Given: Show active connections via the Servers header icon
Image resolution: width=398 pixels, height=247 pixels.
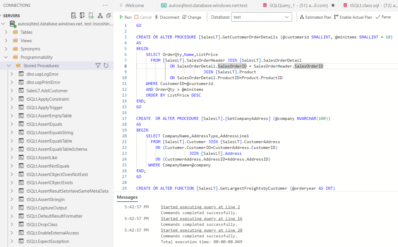Looking at the screenshot, I should click(91, 15).
